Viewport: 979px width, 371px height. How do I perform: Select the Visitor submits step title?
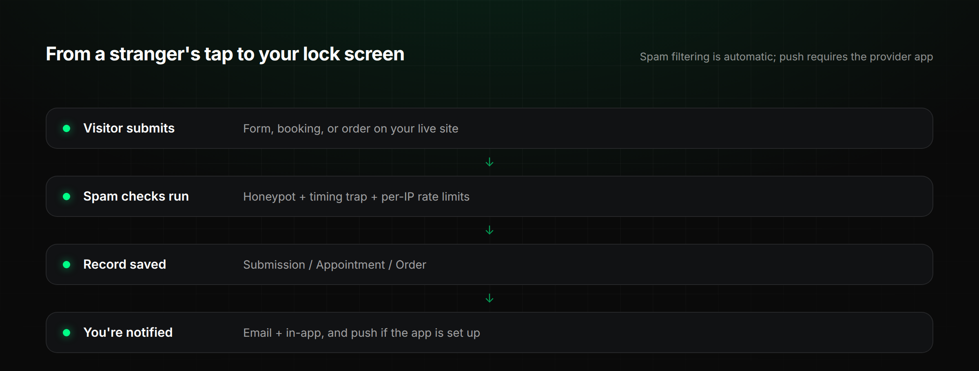tap(129, 128)
